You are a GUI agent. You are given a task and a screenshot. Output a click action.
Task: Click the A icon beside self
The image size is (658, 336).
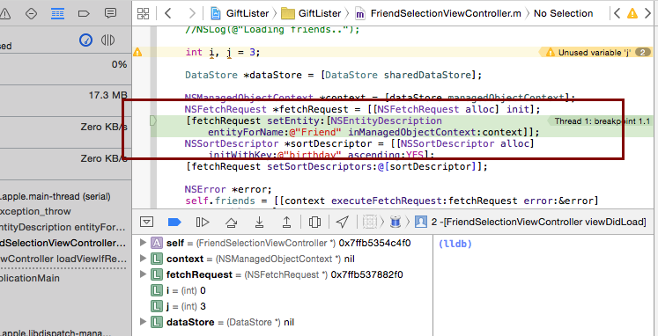tap(157, 243)
